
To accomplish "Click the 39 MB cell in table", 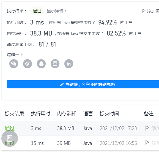I will pyautogui.click(x=64, y=143).
